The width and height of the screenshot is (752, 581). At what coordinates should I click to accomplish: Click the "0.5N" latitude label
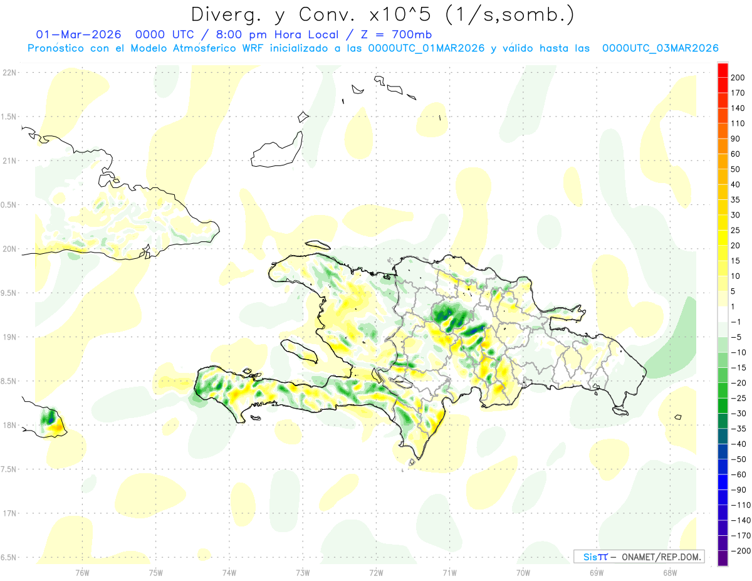point(9,205)
